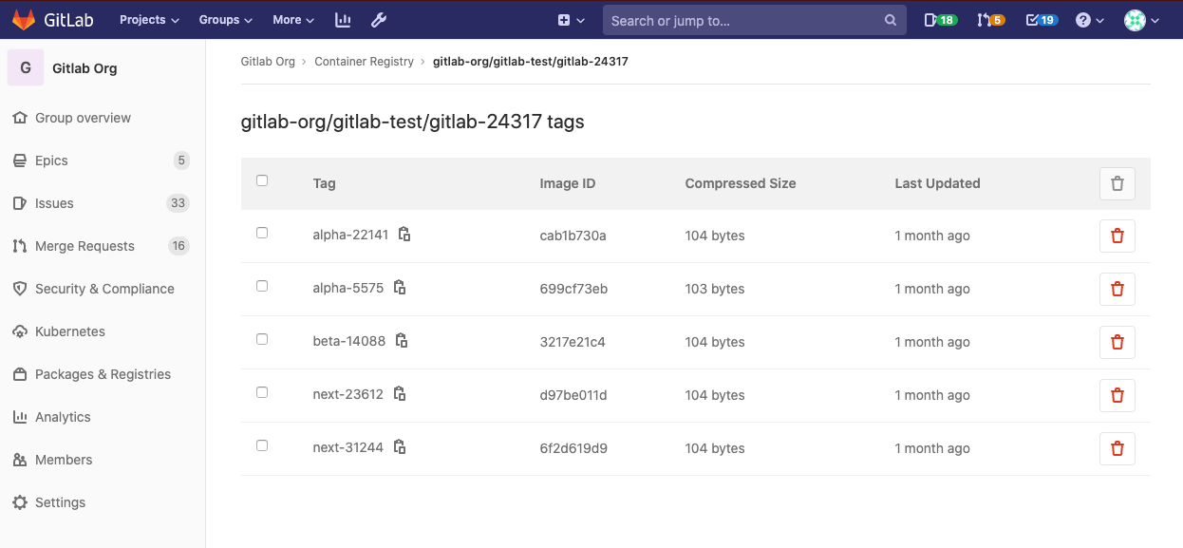Viewport: 1183px width, 548px height.
Task: Copy the alpha-22141 tag name
Action: [403, 233]
